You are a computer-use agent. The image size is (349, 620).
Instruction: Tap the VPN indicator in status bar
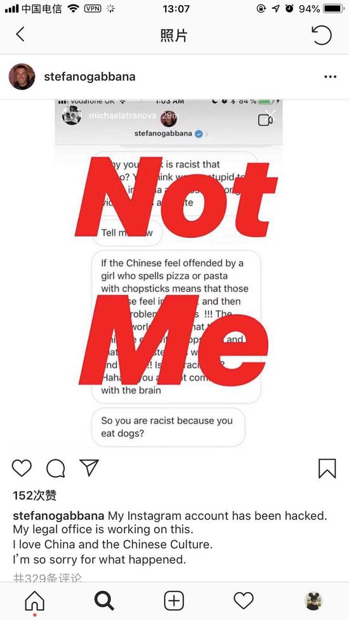coord(93,8)
